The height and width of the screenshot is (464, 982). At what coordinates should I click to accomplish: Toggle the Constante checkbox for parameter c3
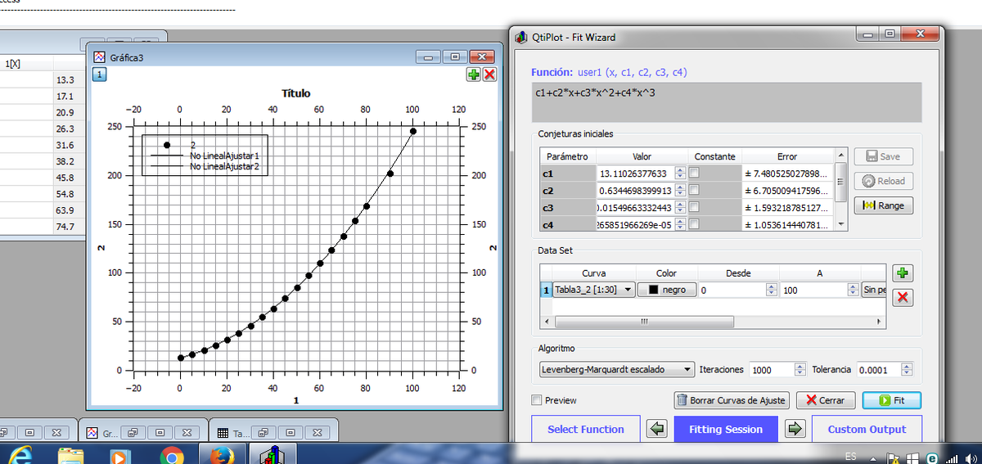[694, 207]
